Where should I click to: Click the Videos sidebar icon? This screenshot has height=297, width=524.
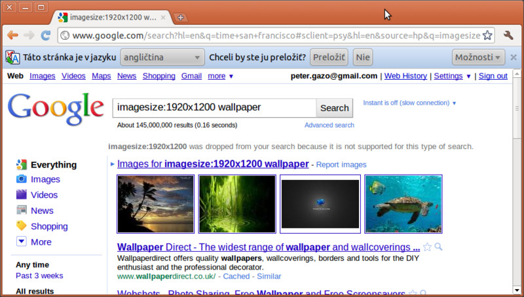pyautogui.click(x=22, y=194)
